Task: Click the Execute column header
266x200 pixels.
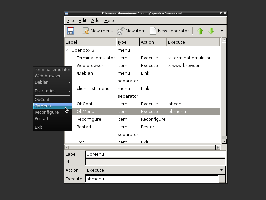Action: pos(194,42)
